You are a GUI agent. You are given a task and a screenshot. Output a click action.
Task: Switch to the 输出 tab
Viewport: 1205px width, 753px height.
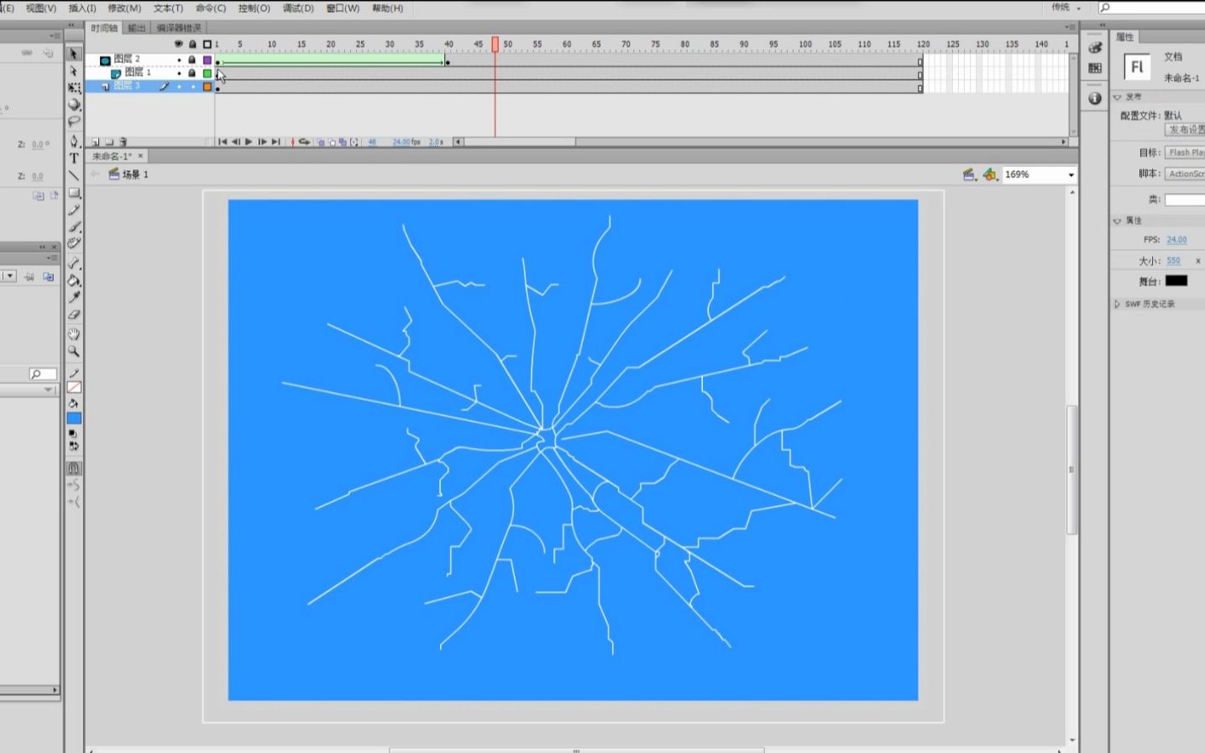[136, 28]
